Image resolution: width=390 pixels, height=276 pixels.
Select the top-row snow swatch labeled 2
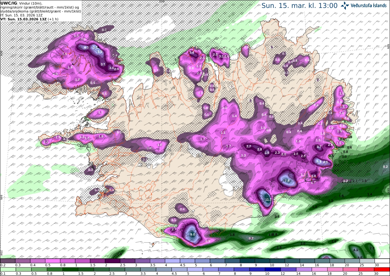click(112, 261)
